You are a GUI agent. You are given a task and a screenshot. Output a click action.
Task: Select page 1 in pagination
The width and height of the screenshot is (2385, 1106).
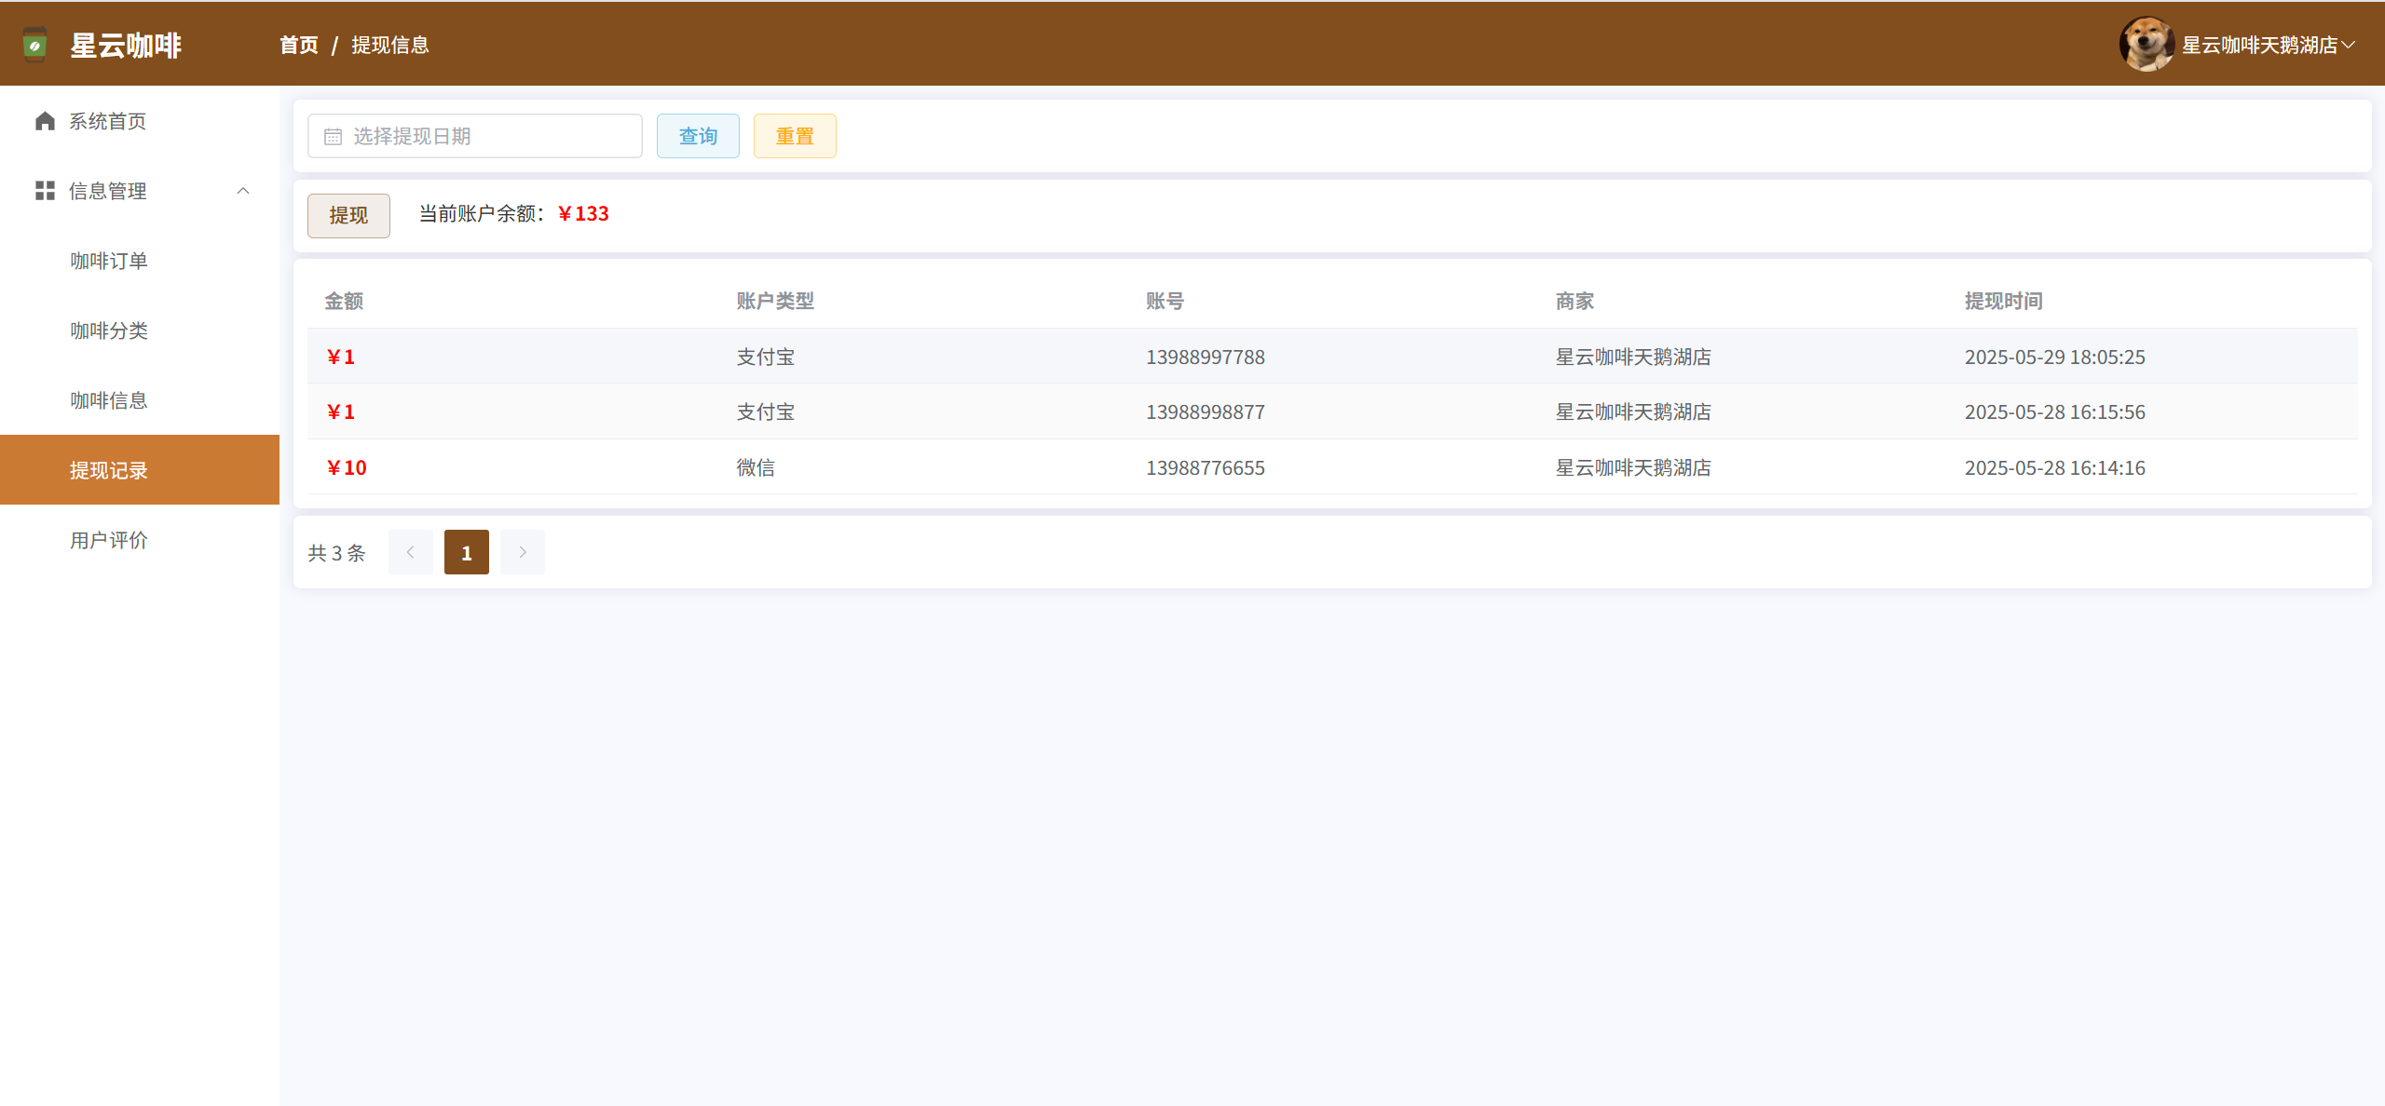[x=466, y=552]
